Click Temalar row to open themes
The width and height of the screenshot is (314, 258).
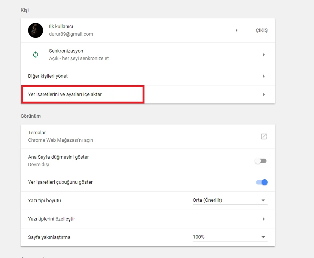click(37, 133)
